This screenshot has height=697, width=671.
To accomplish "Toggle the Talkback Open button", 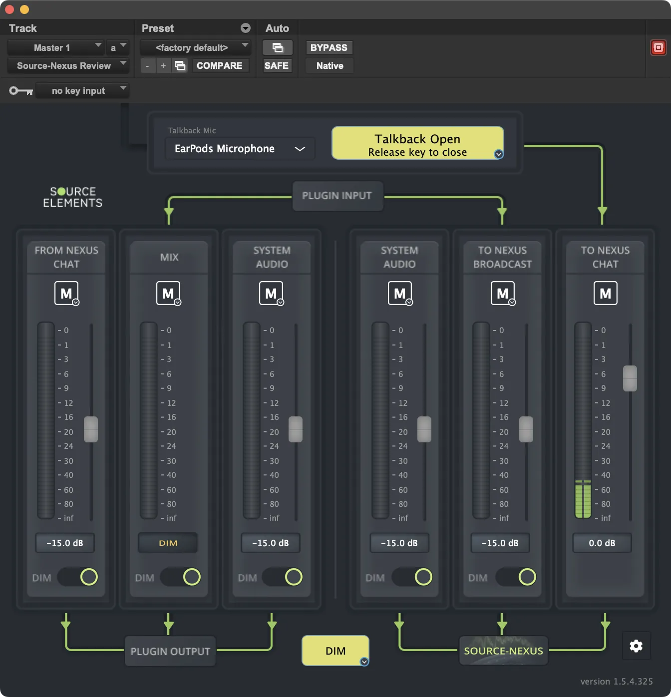I will (418, 143).
